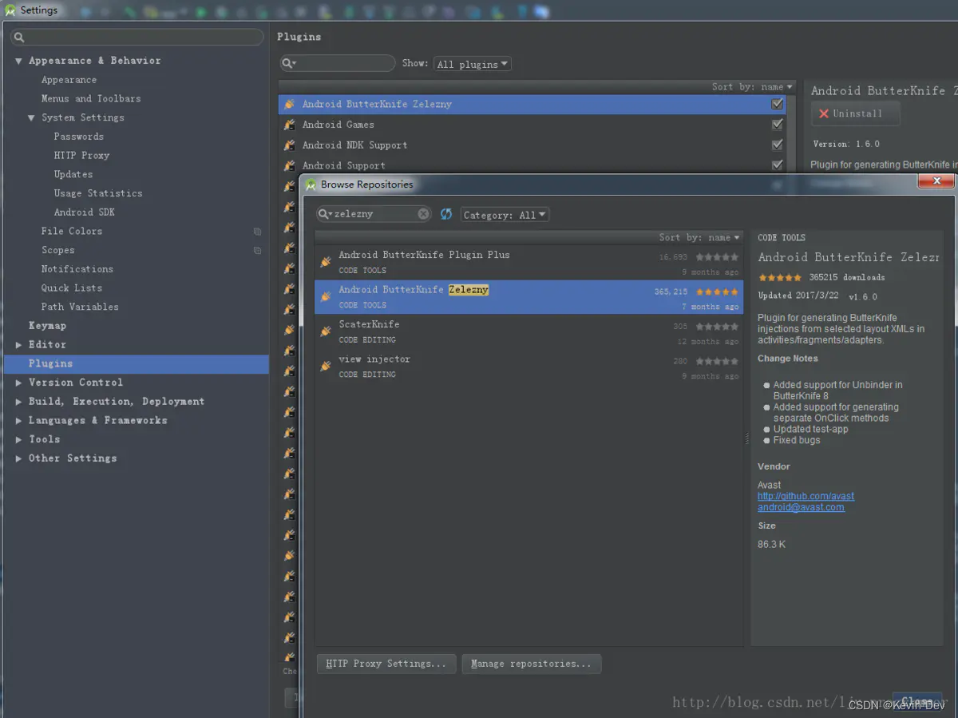
Task: Select the ScaterKnife plugin row
Action: (x=528, y=331)
